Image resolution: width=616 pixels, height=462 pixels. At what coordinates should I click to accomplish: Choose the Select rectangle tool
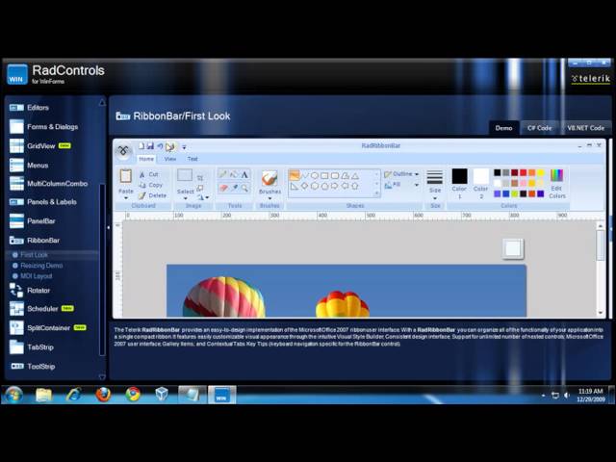(x=185, y=175)
